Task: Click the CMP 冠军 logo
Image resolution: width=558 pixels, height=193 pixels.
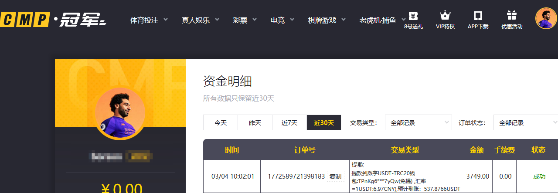Action: point(53,20)
